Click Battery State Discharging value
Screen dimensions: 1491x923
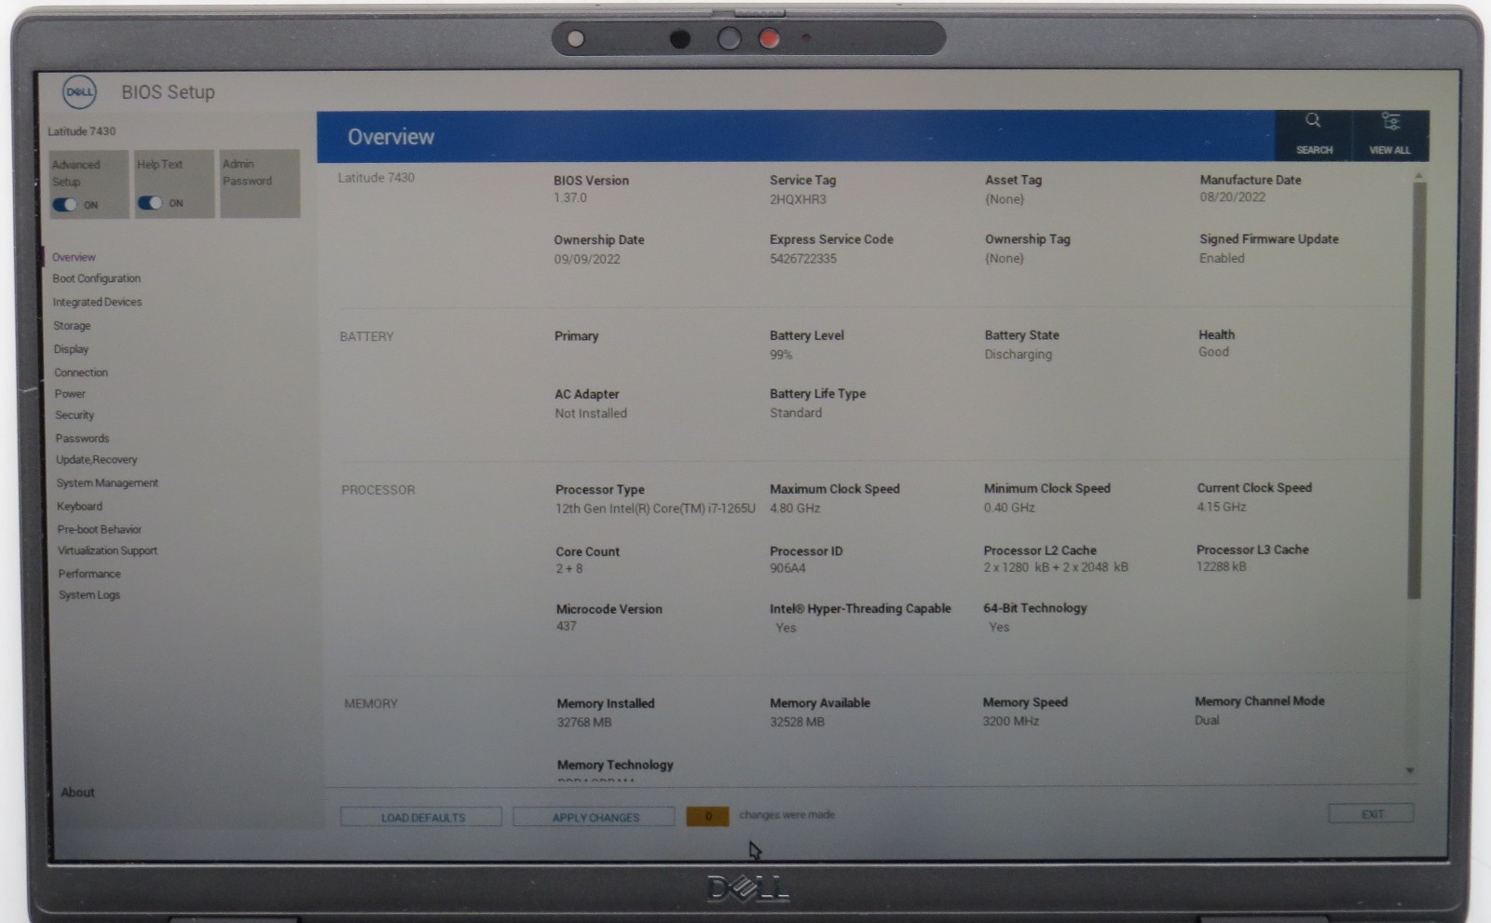1019,355
